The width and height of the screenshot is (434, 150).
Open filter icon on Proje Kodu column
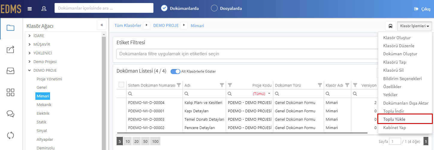coord(230,85)
